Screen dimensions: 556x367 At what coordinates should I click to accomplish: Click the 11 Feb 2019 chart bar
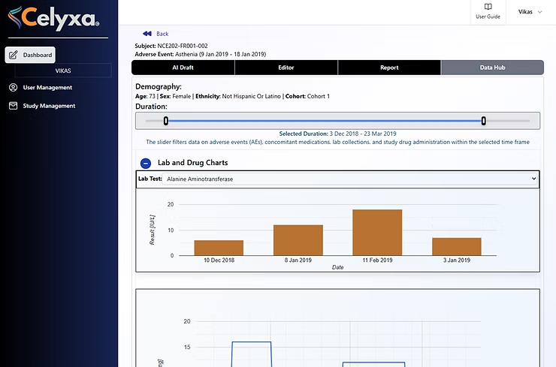point(377,232)
